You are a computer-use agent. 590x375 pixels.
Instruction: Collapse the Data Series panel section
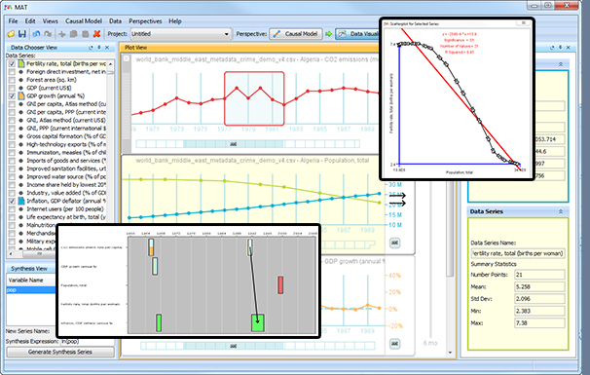point(561,211)
